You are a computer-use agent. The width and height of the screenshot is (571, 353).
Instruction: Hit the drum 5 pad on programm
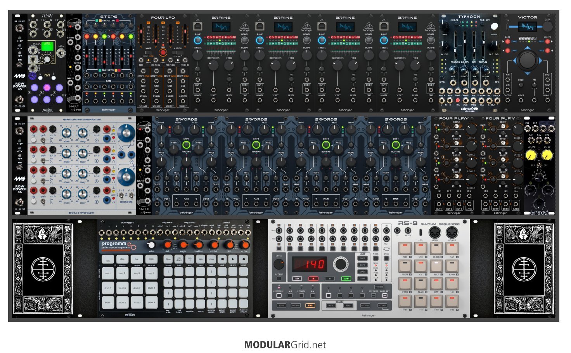point(108,288)
